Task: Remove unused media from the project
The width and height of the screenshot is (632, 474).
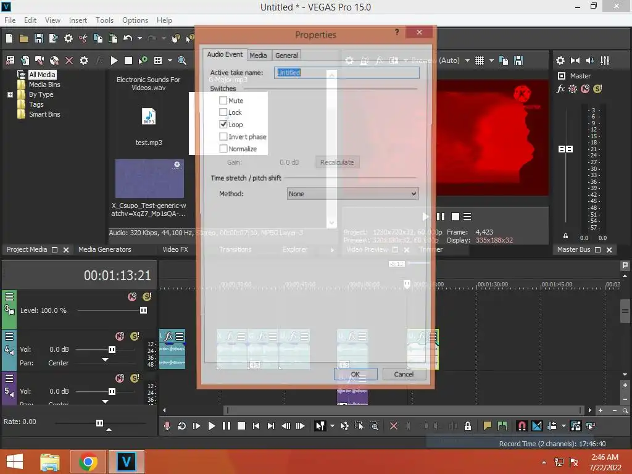Action: tap(10, 60)
